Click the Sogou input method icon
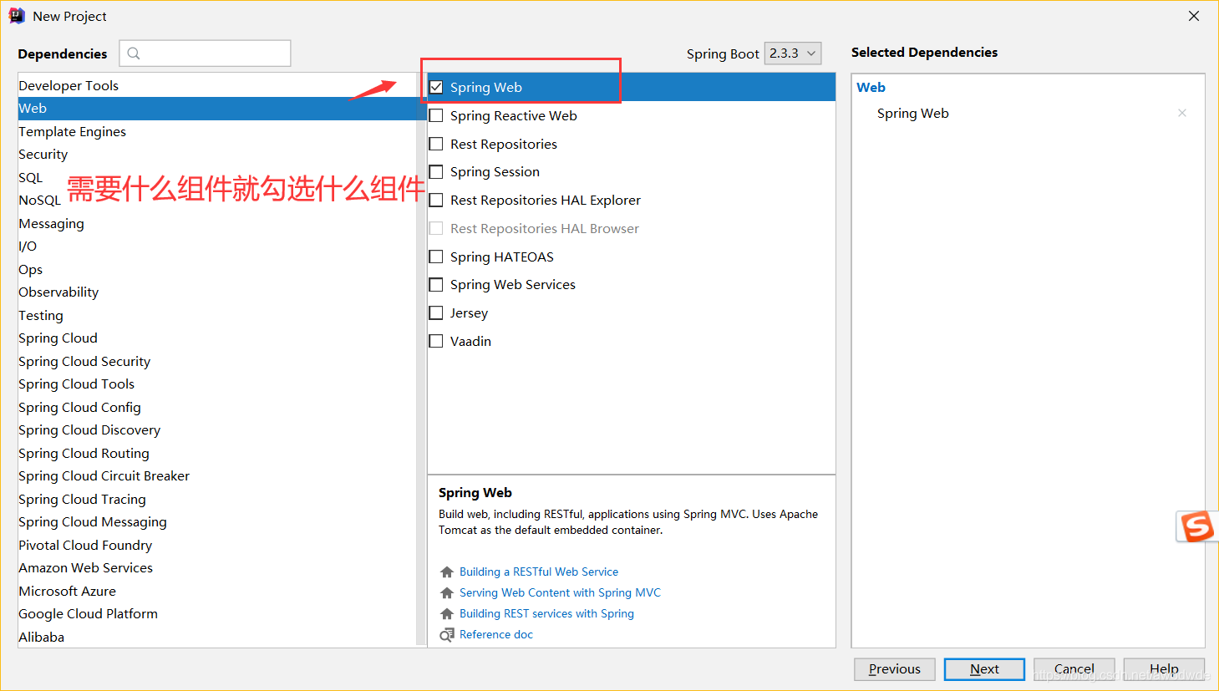The height and width of the screenshot is (691, 1219). [1196, 527]
